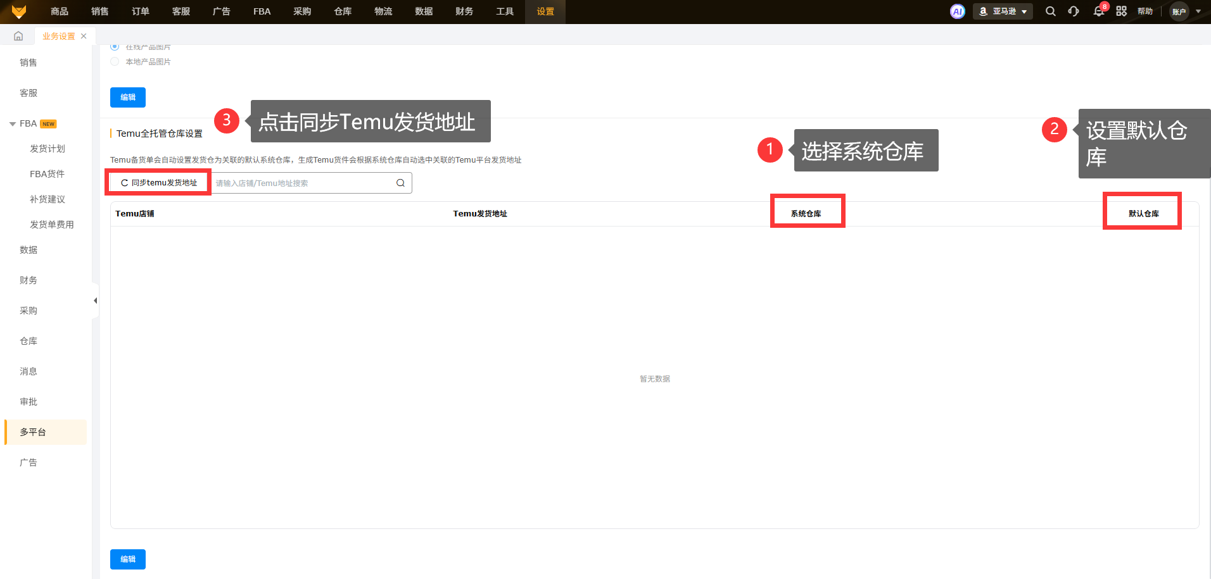Open 仓库 in the top navigation

click(x=343, y=11)
